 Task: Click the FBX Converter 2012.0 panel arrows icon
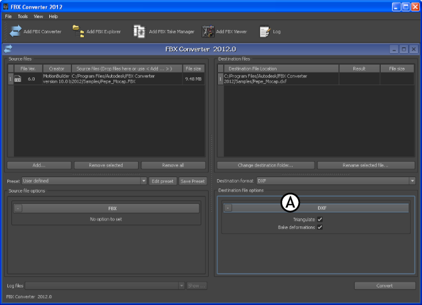8,49
